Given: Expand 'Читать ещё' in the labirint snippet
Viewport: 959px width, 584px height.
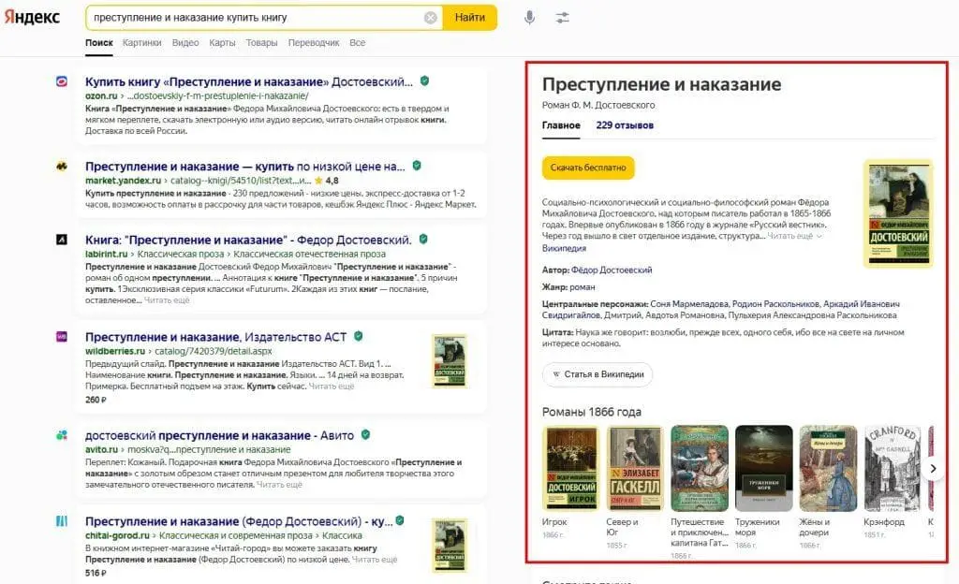Looking at the screenshot, I should (167, 300).
